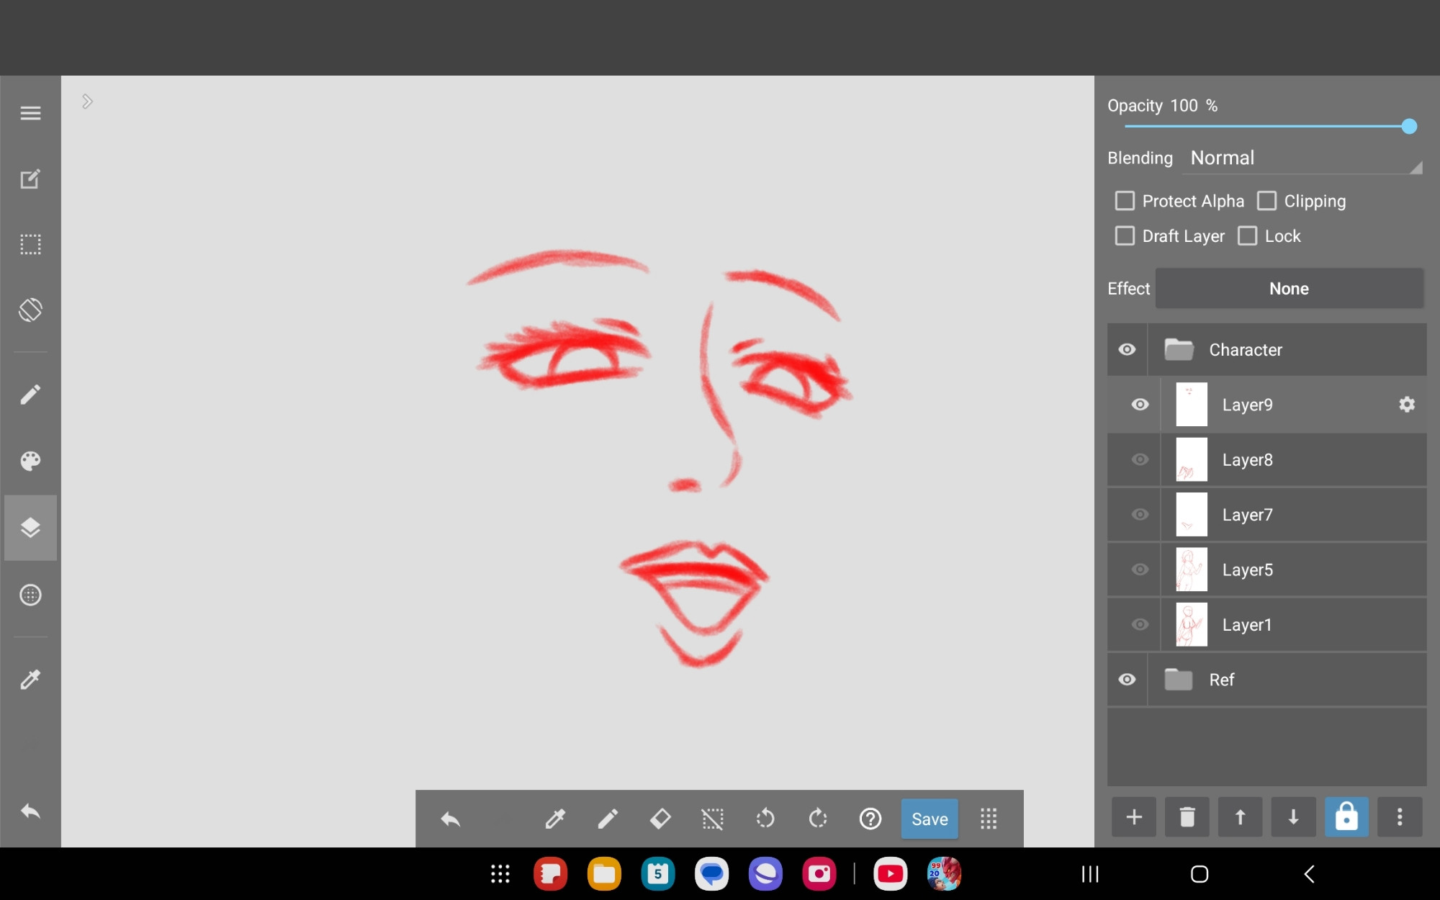Open the canvas rotate tool
The height and width of the screenshot is (900, 1440).
[x=30, y=310]
